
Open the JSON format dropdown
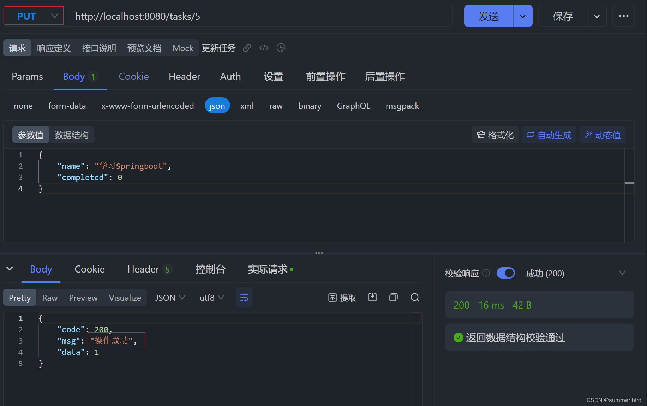click(x=170, y=298)
